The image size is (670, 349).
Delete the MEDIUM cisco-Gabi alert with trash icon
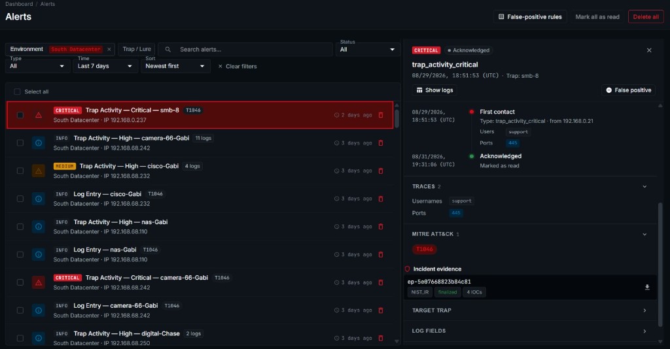[381, 171]
